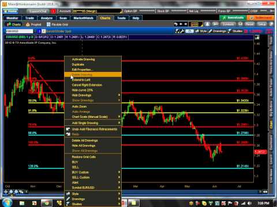Click the chart expand arrows at bottom right
Viewport: 277px width, 207px height.
(265, 191)
